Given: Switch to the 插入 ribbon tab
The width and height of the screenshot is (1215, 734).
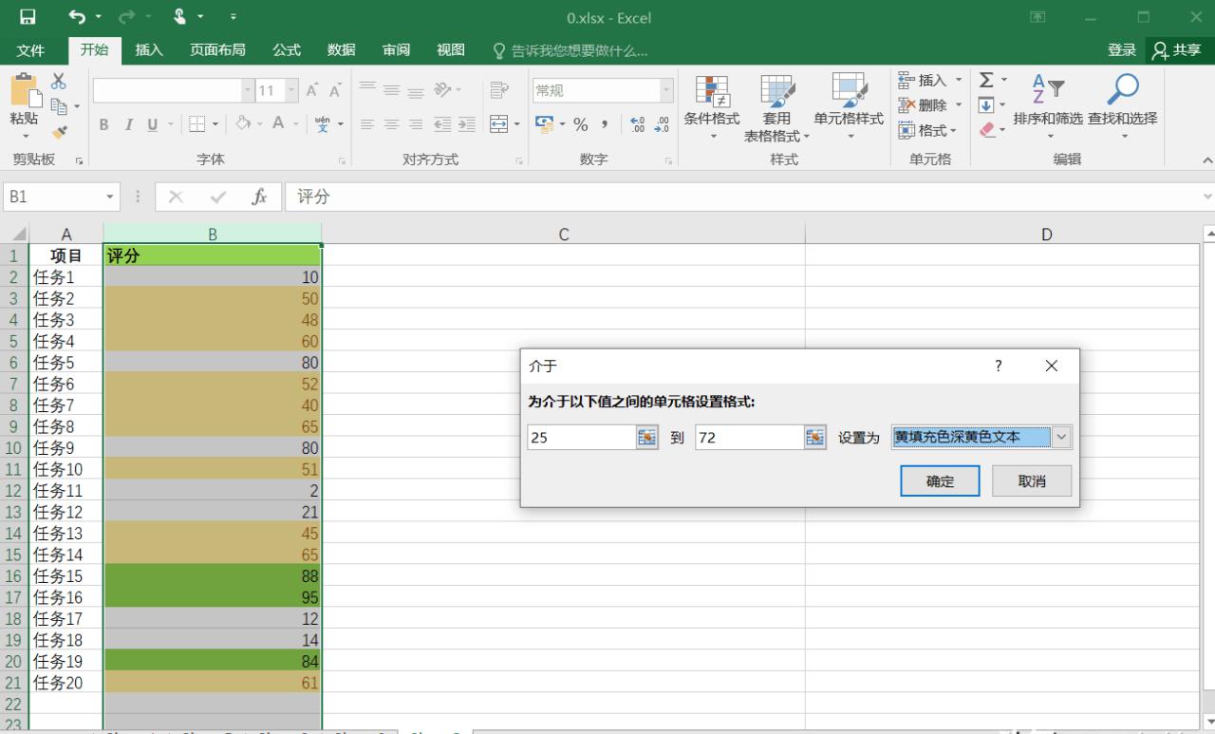Looking at the screenshot, I should pyautogui.click(x=149, y=50).
